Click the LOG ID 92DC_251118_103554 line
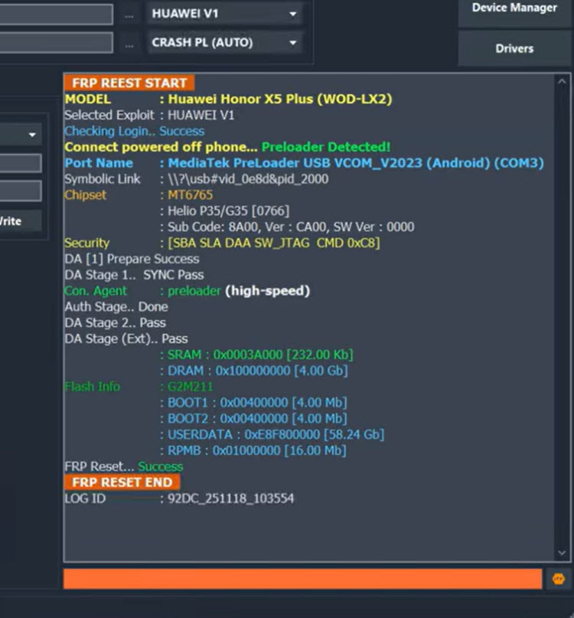Viewport: 574px width, 618px height. (179, 499)
